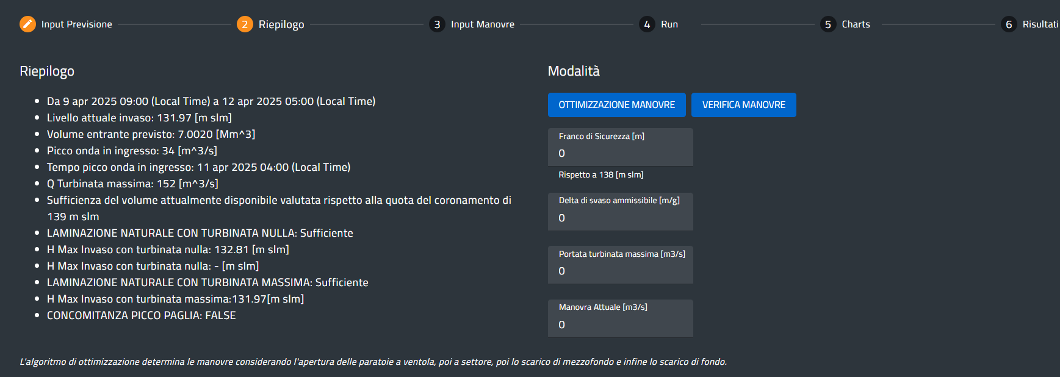The height and width of the screenshot is (377, 1060).
Task: Click the step 4 number circle
Action: coord(647,24)
